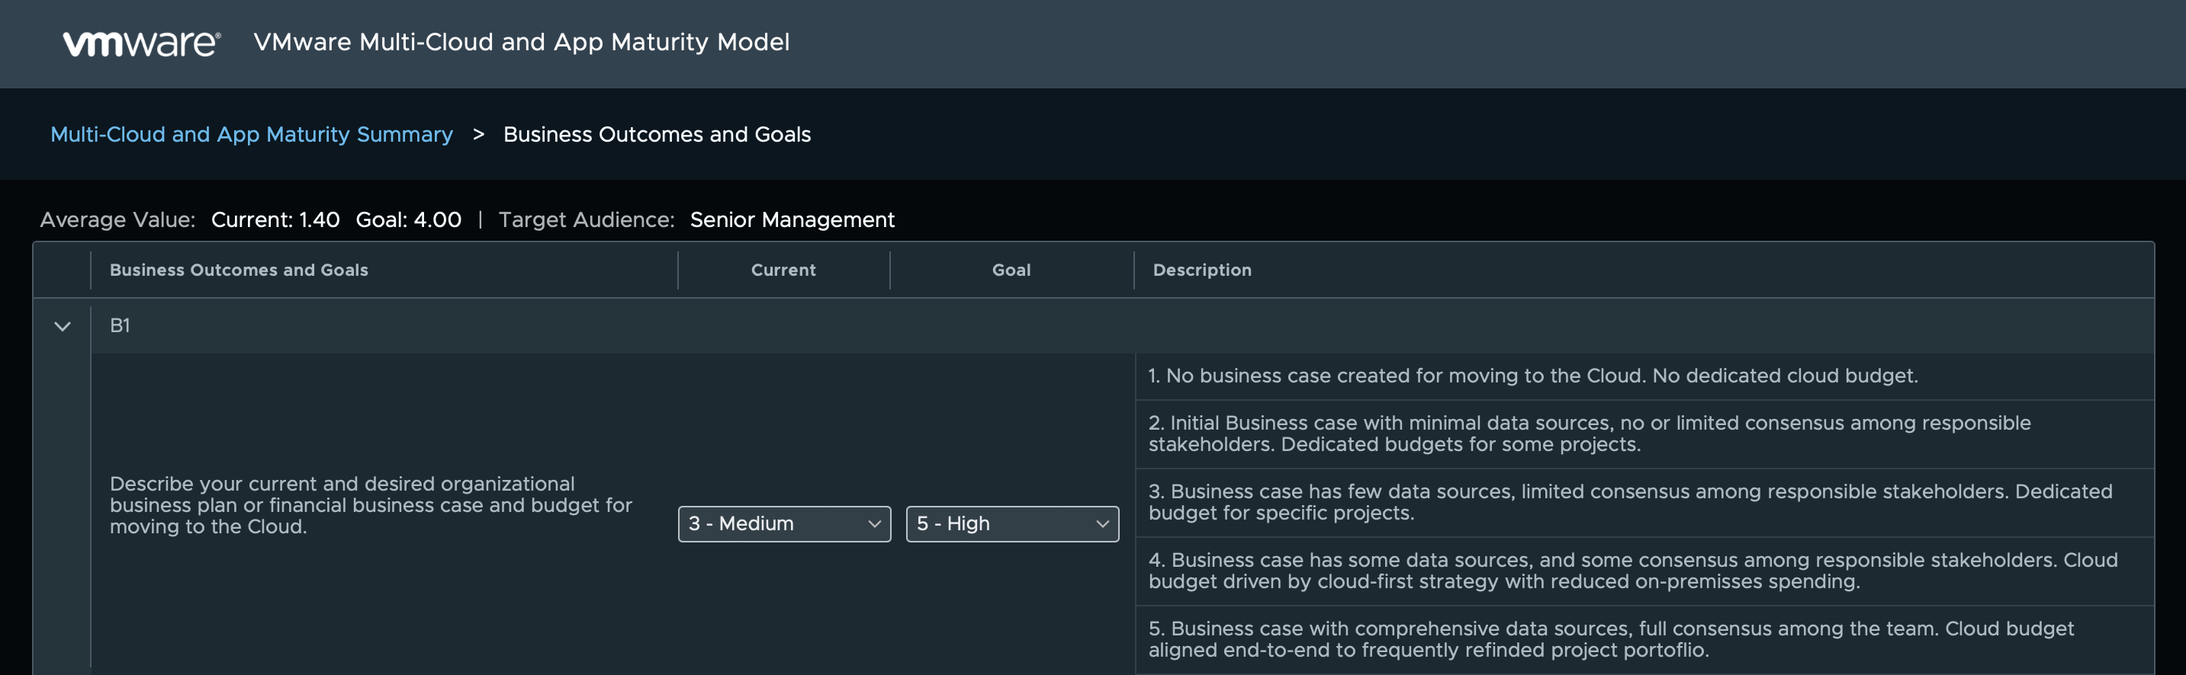Viewport: 2186px width, 675px height.
Task: Click description 4 about cloud-first strategy
Action: click(1631, 571)
